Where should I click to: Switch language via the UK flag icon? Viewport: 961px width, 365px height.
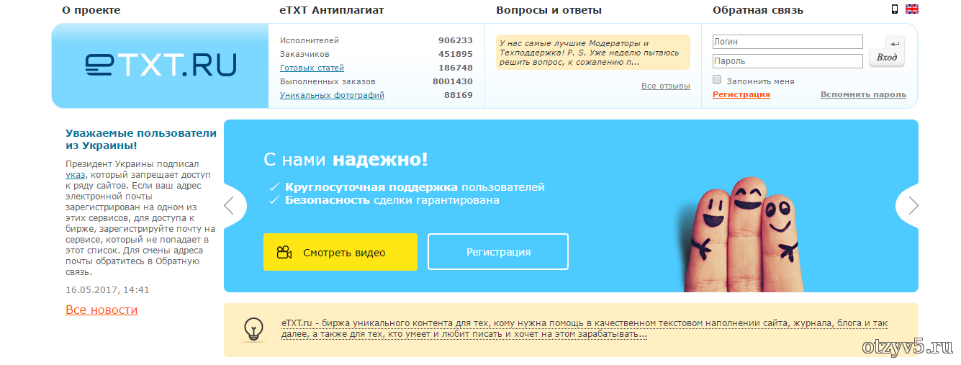tap(912, 9)
